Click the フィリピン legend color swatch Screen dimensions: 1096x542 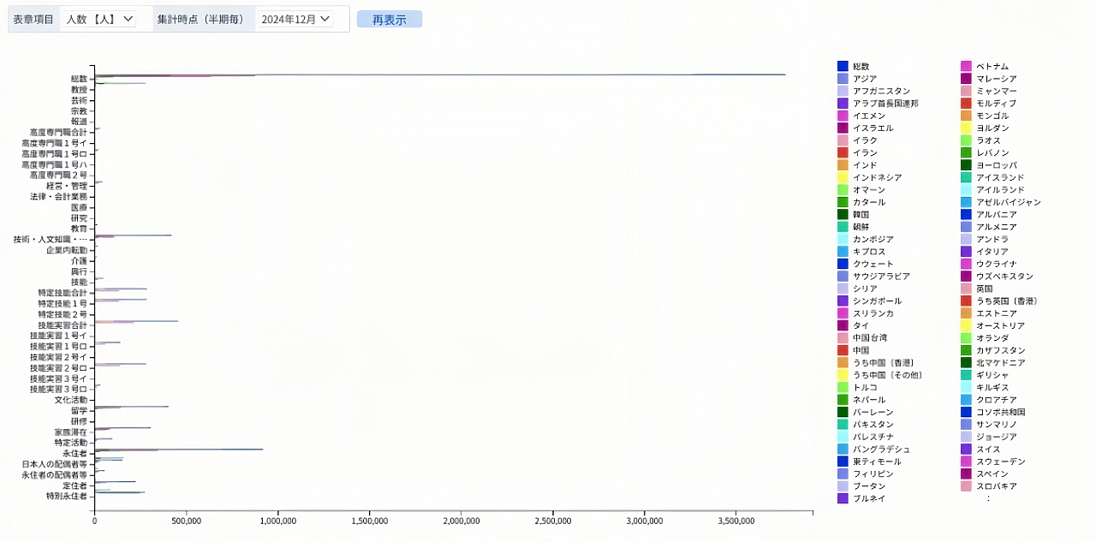(843, 474)
